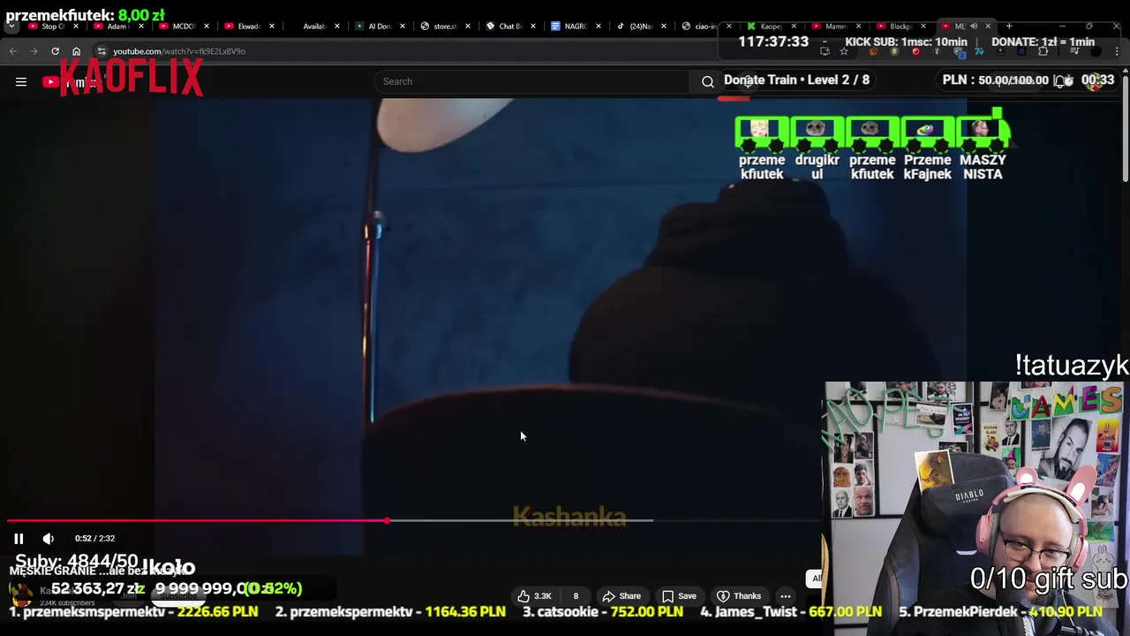
Task: Click the install app icon in address bar
Action: [825, 51]
